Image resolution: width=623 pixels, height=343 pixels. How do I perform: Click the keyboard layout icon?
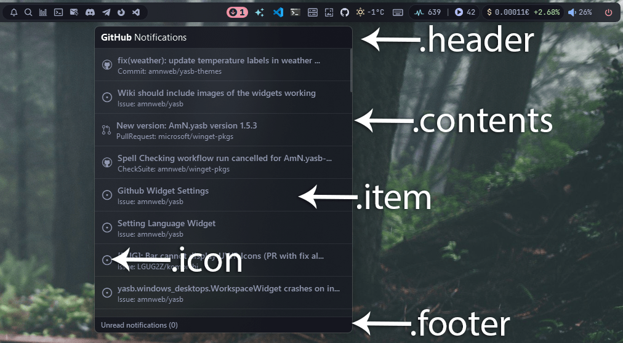click(398, 12)
